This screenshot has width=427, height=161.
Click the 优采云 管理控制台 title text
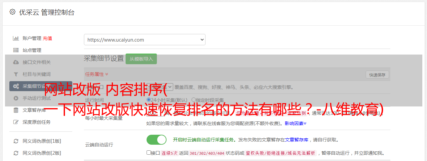47,12
